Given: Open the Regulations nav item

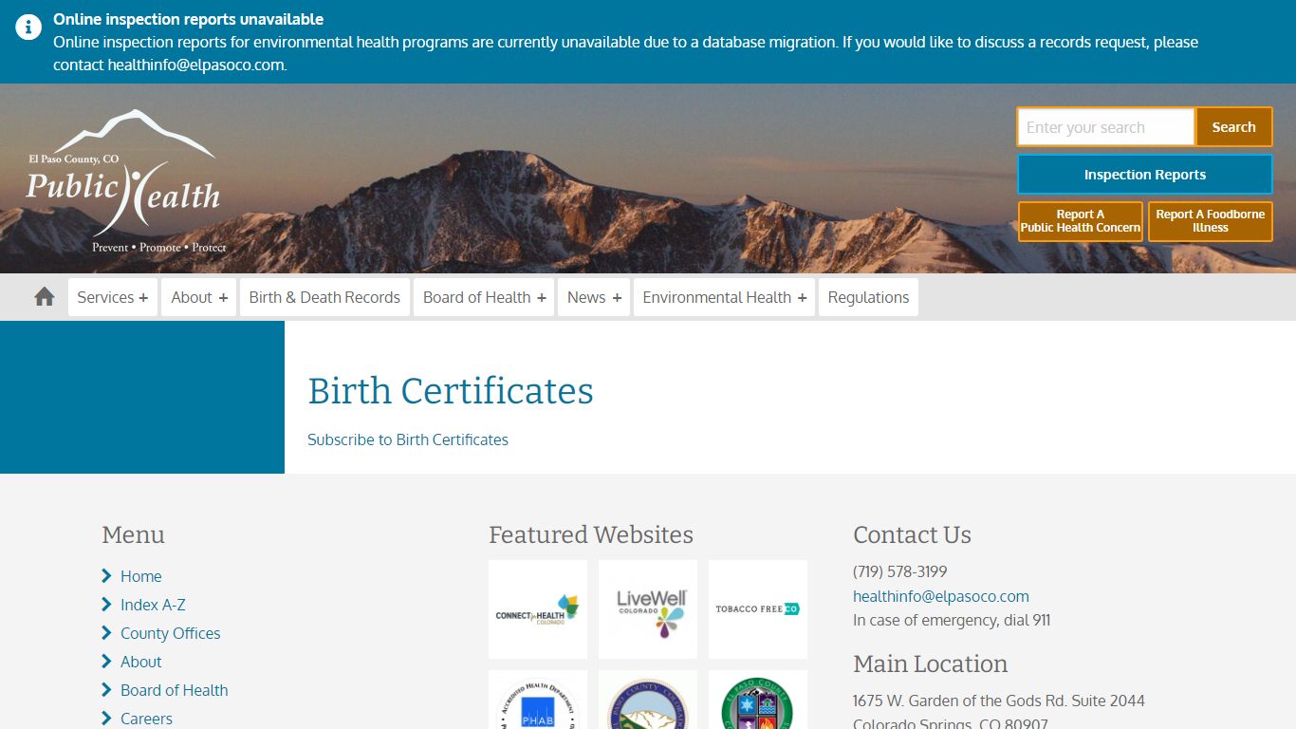Looking at the screenshot, I should coord(868,297).
